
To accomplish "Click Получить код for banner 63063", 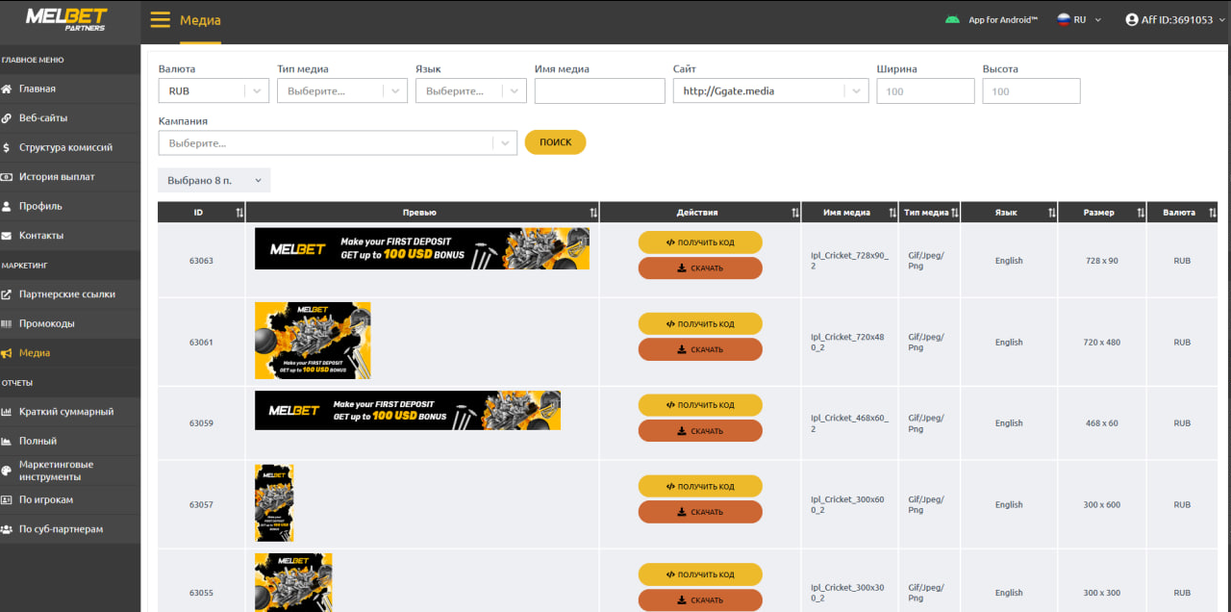I will [x=700, y=242].
